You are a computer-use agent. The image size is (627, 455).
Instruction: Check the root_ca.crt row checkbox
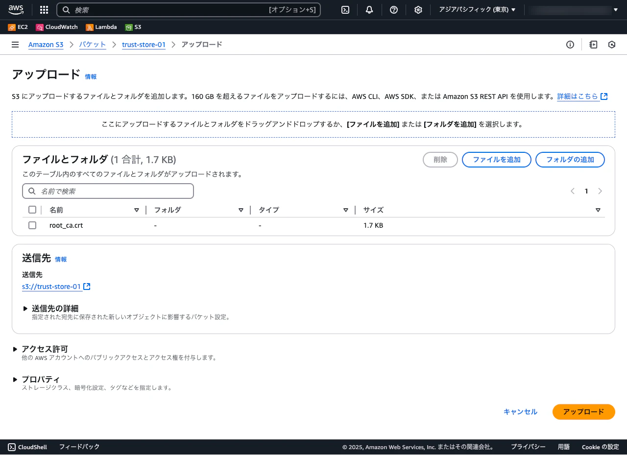point(32,225)
